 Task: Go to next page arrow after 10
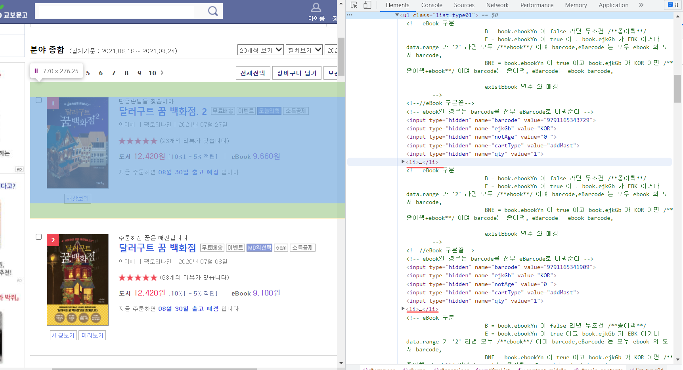(162, 73)
